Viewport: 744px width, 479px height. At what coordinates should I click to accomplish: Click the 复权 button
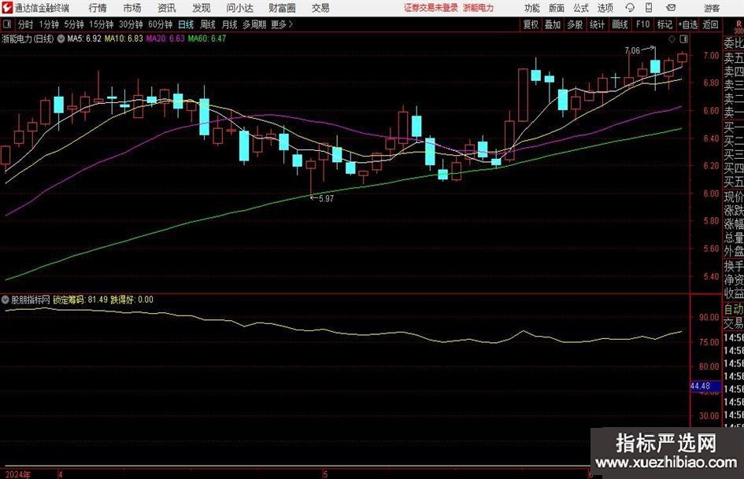[x=531, y=24]
